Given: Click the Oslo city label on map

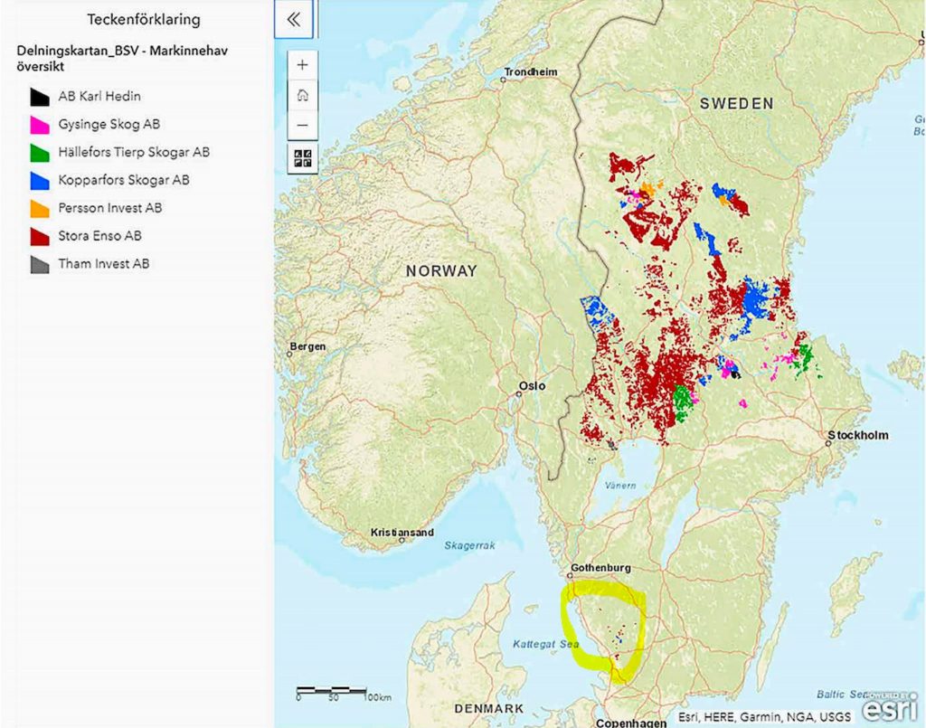Looking at the screenshot, I should pyautogui.click(x=532, y=386).
